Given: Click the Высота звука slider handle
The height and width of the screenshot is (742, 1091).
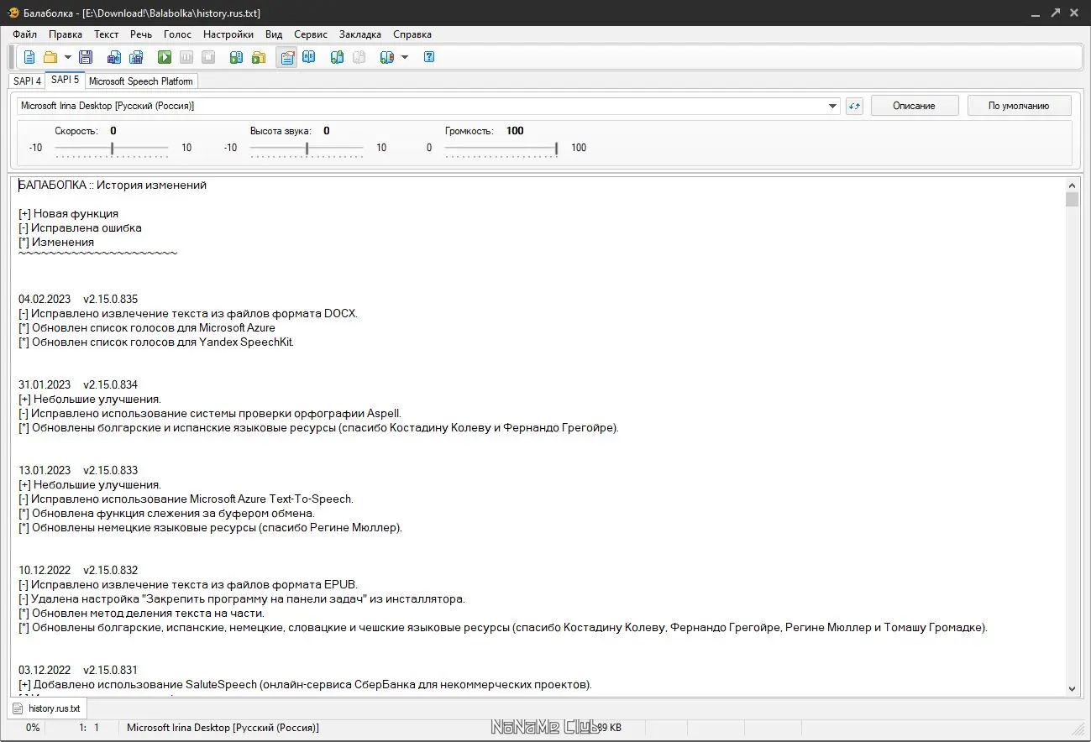Looking at the screenshot, I should point(307,148).
